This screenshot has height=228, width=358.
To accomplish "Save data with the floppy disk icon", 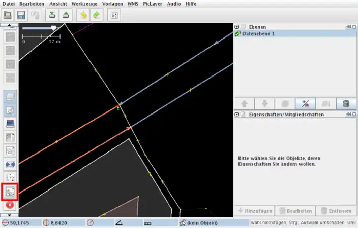I will [21, 15].
